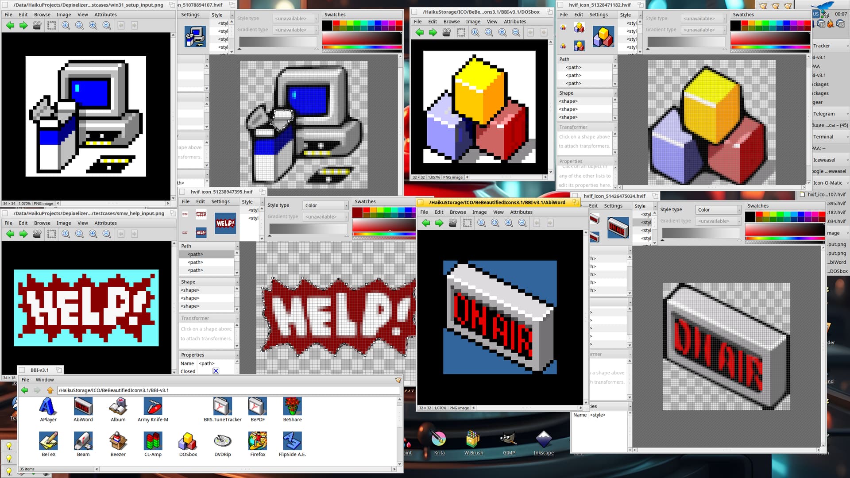This screenshot has height=478, width=850.
Task: Toggle selection mode icon in win31_setup viewer
Action: pos(52,26)
